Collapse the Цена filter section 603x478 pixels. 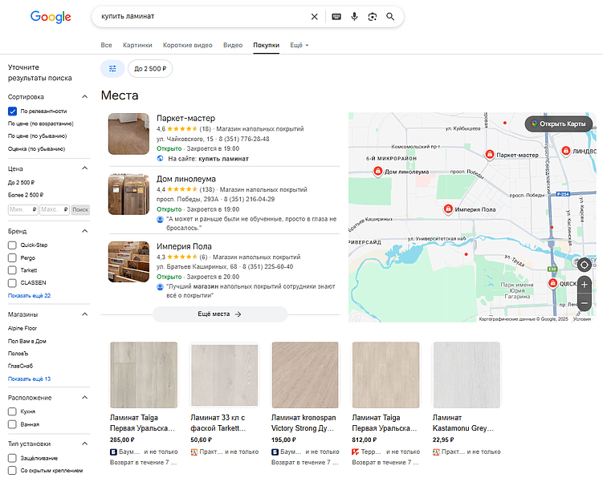[85, 169]
